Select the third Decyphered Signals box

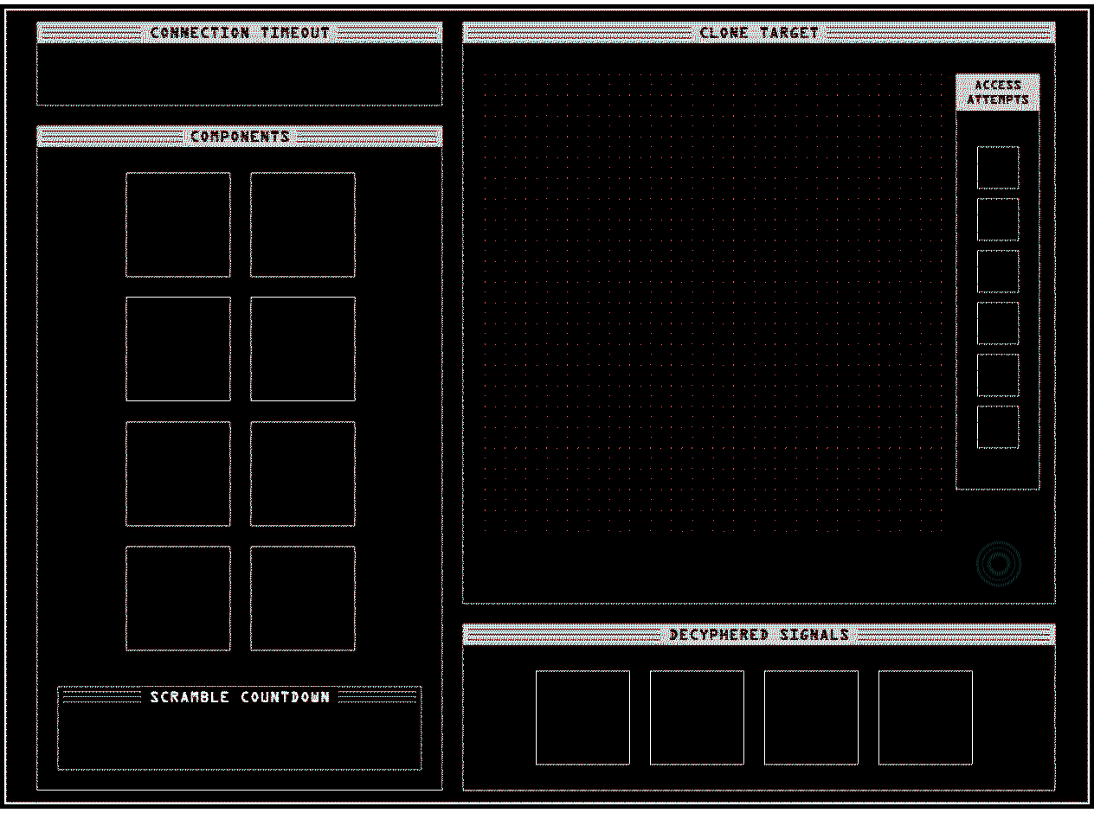[x=811, y=718]
